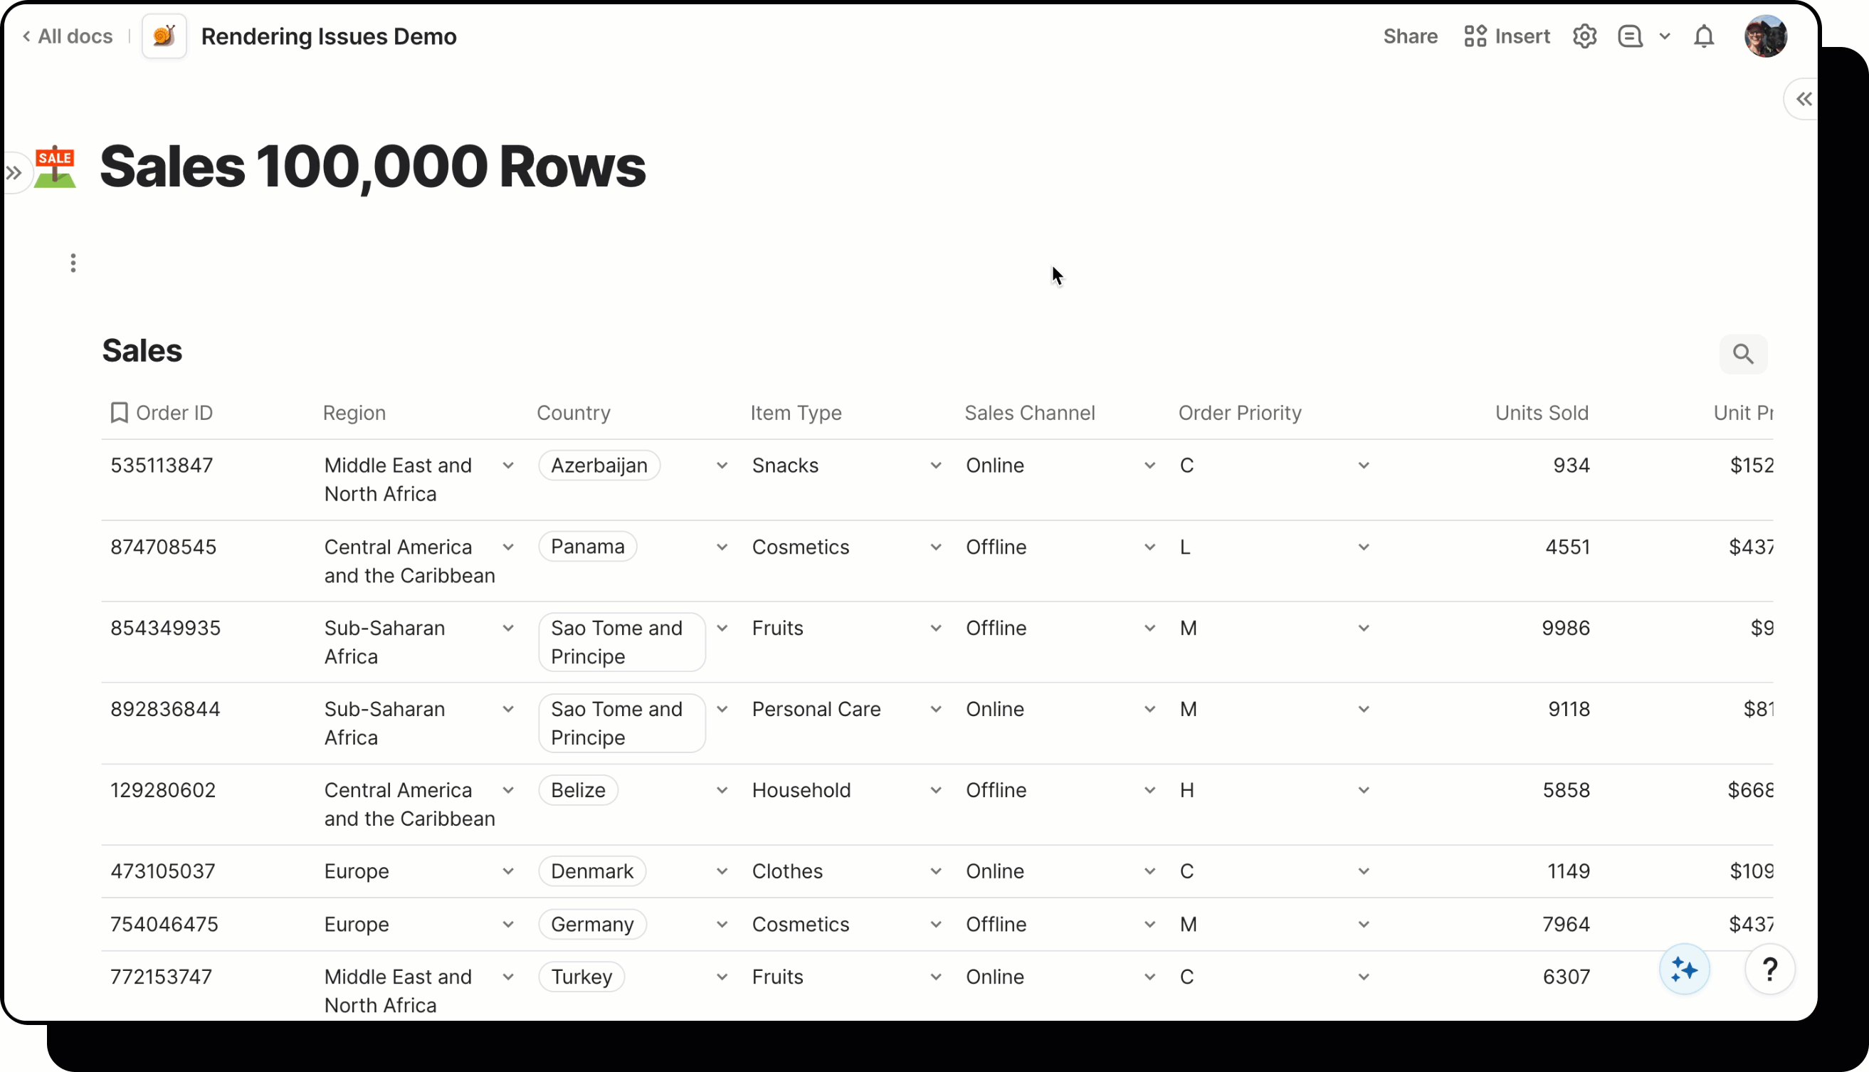Image resolution: width=1869 pixels, height=1072 pixels.
Task: Open the Country dropdown for Azerbaijan
Action: (722, 465)
